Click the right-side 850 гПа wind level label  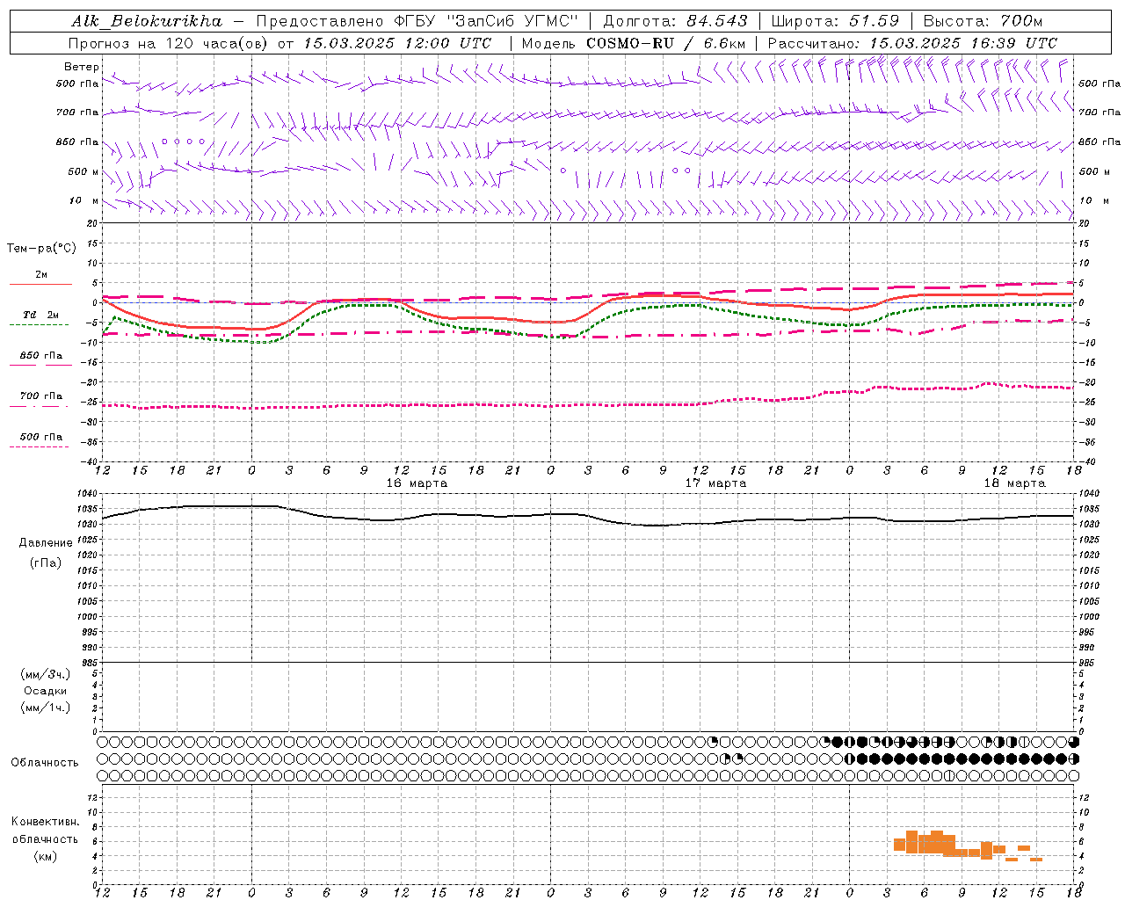pyautogui.click(x=1100, y=142)
